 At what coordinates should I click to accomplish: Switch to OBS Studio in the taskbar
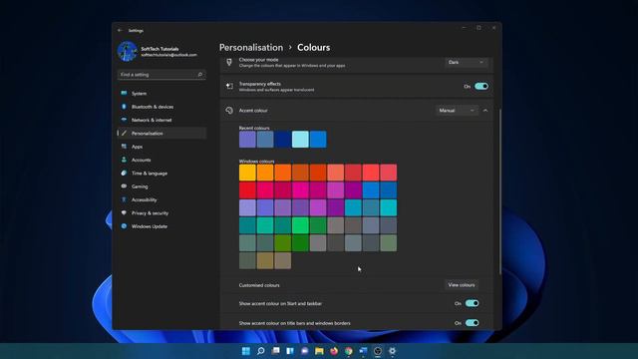pos(378,351)
